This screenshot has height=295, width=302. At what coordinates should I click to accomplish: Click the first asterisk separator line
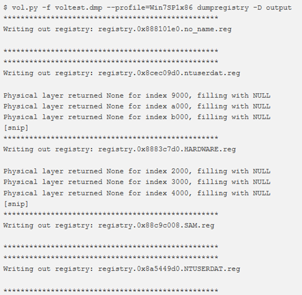(111, 18)
